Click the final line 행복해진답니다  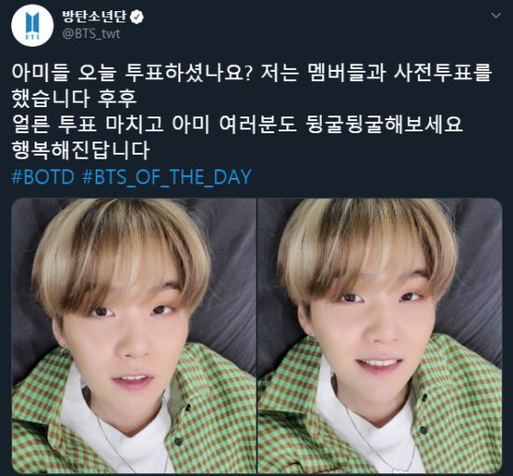(80, 151)
